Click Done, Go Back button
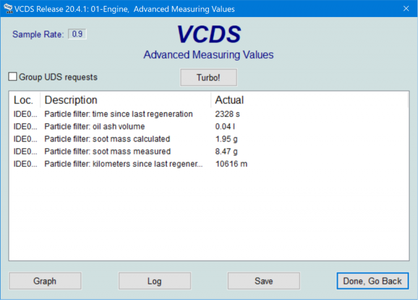This screenshot has height=300, width=418. (372, 281)
